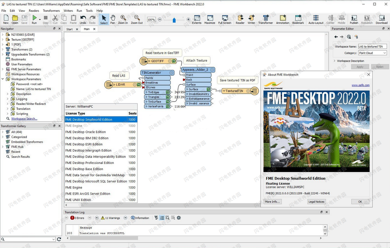Expand the Workspace Description section
The image size is (390, 248).
(334, 61)
